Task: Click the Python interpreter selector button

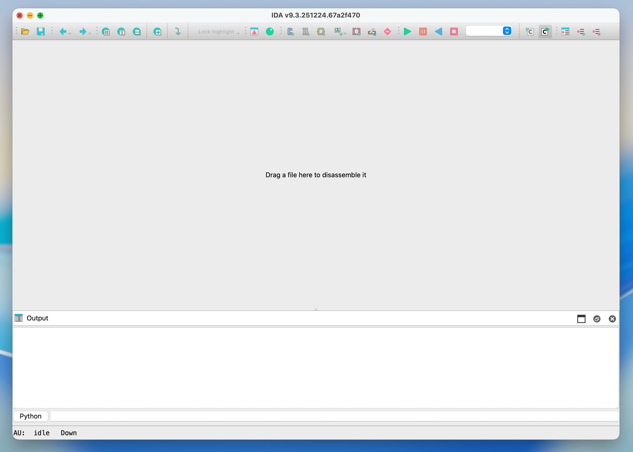Action: point(31,416)
